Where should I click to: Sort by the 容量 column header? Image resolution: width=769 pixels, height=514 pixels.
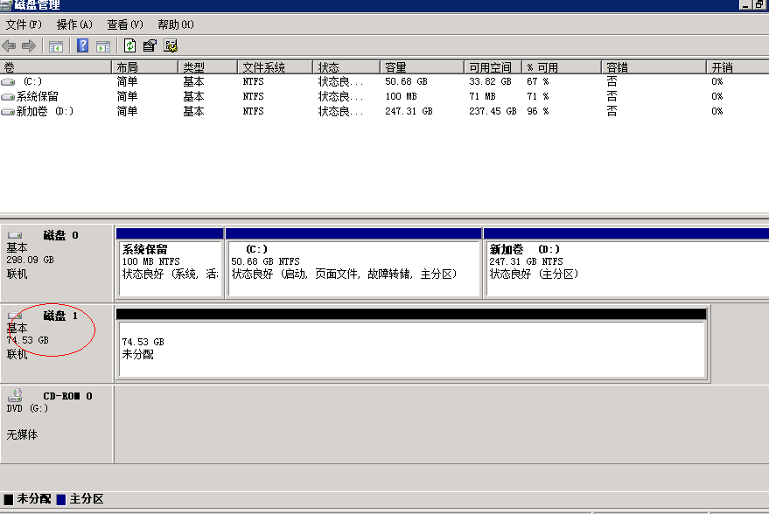coord(422,67)
